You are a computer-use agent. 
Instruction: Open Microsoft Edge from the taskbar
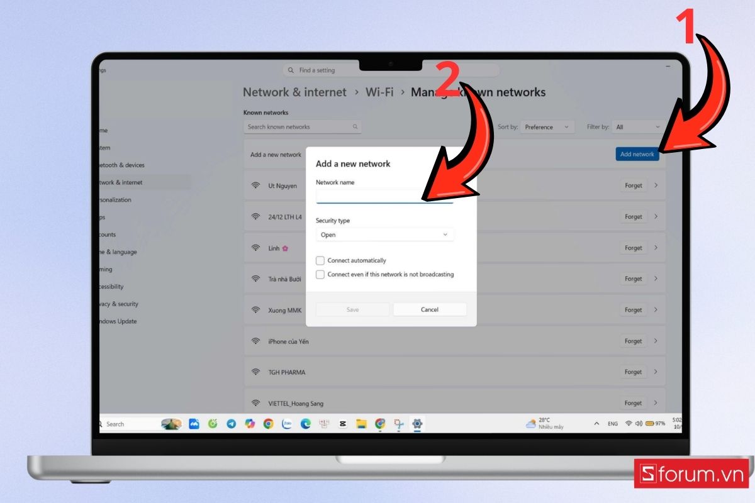[306, 424]
